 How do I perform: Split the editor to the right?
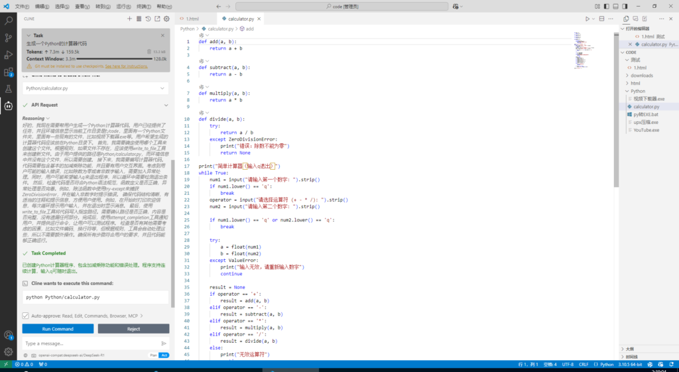pyautogui.click(x=601, y=19)
